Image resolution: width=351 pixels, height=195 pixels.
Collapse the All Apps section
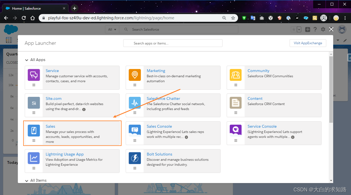27,60
